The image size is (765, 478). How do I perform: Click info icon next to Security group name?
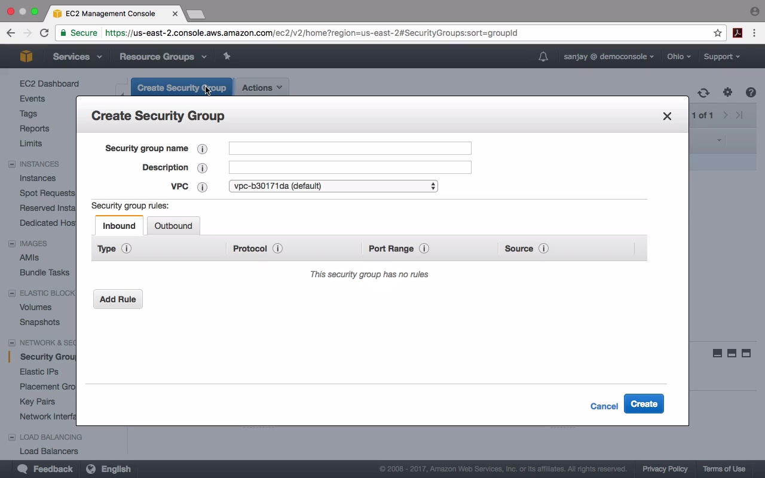click(x=202, y=149)
